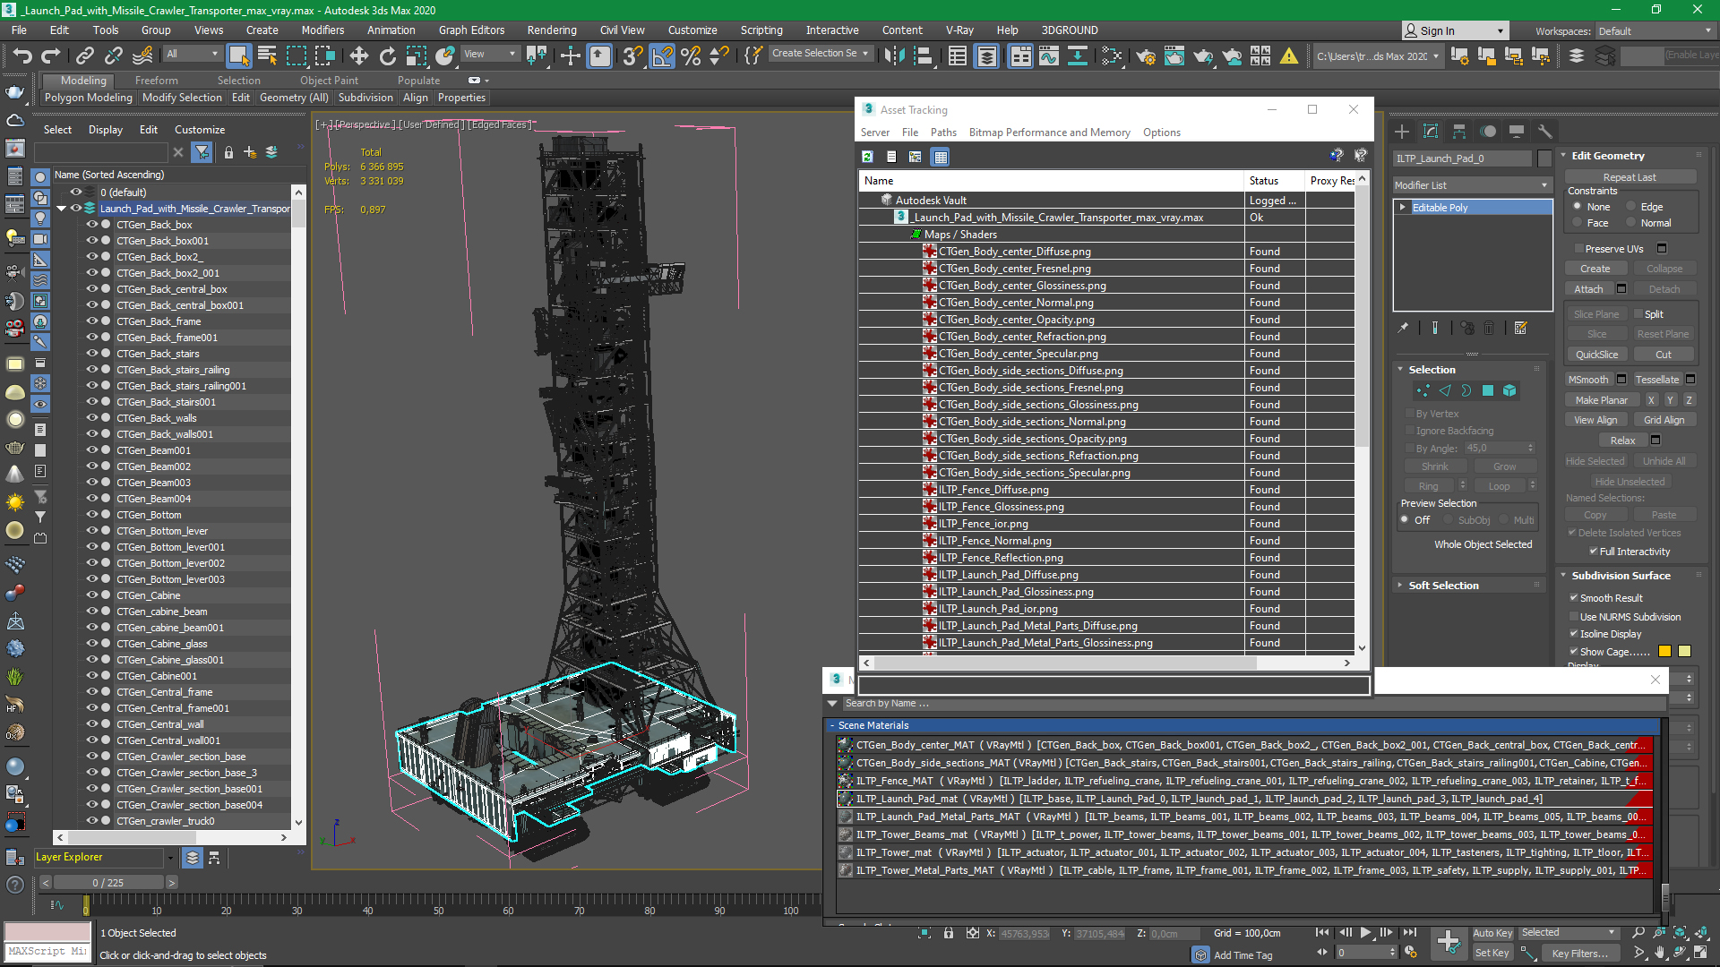The image size is (1720, 967).
Task: Click the Pin Stack icon
Action: pos(1403,328)
